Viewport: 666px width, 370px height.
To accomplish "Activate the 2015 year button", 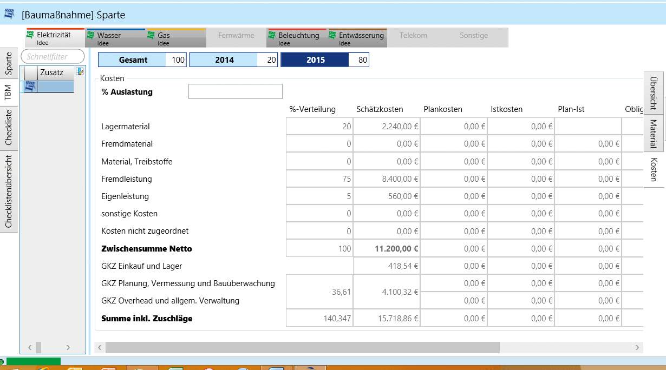I will point(315,60).
